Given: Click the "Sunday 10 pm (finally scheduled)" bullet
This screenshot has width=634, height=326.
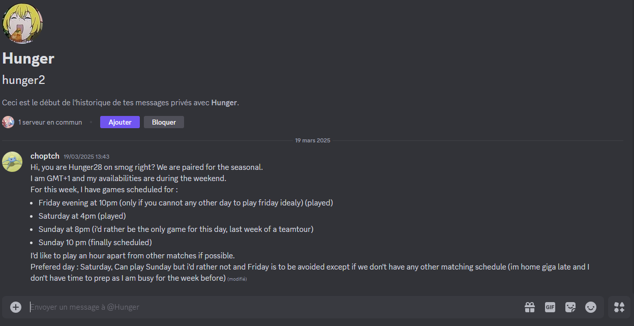Looking at the screenshot, I should click(x=95, y=243).
